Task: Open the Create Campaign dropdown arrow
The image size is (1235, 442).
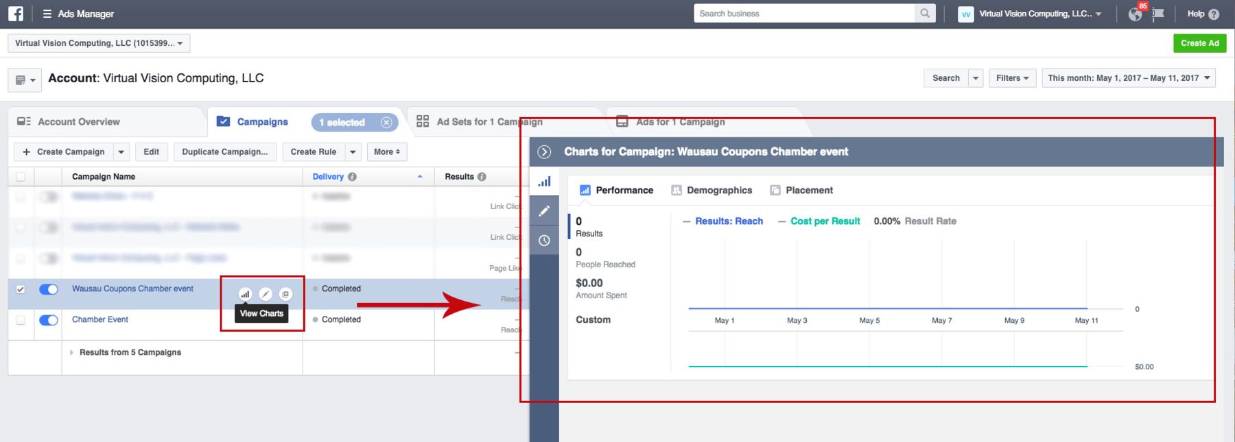Action: (121, 152)
